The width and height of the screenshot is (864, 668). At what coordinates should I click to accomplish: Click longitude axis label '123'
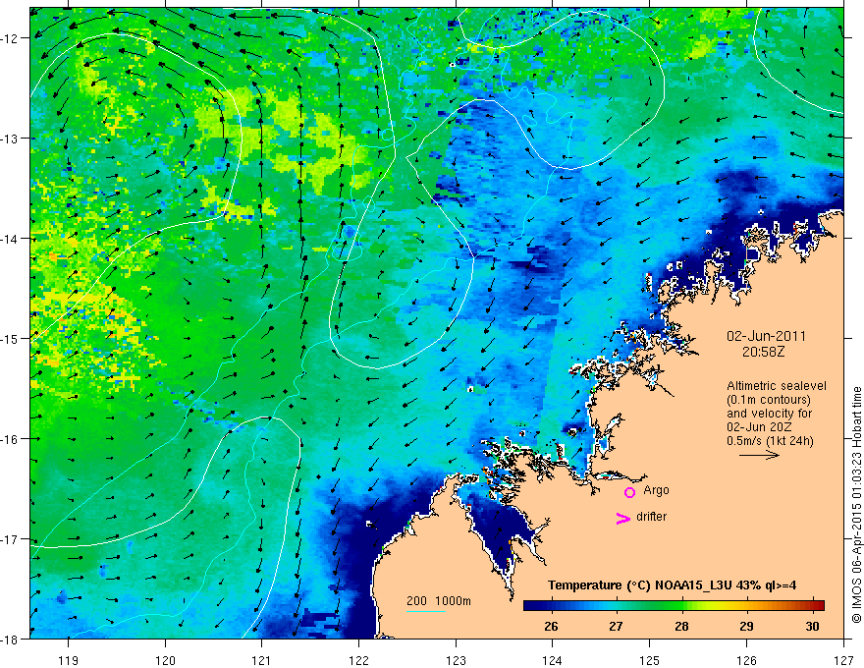click(456, 660)
